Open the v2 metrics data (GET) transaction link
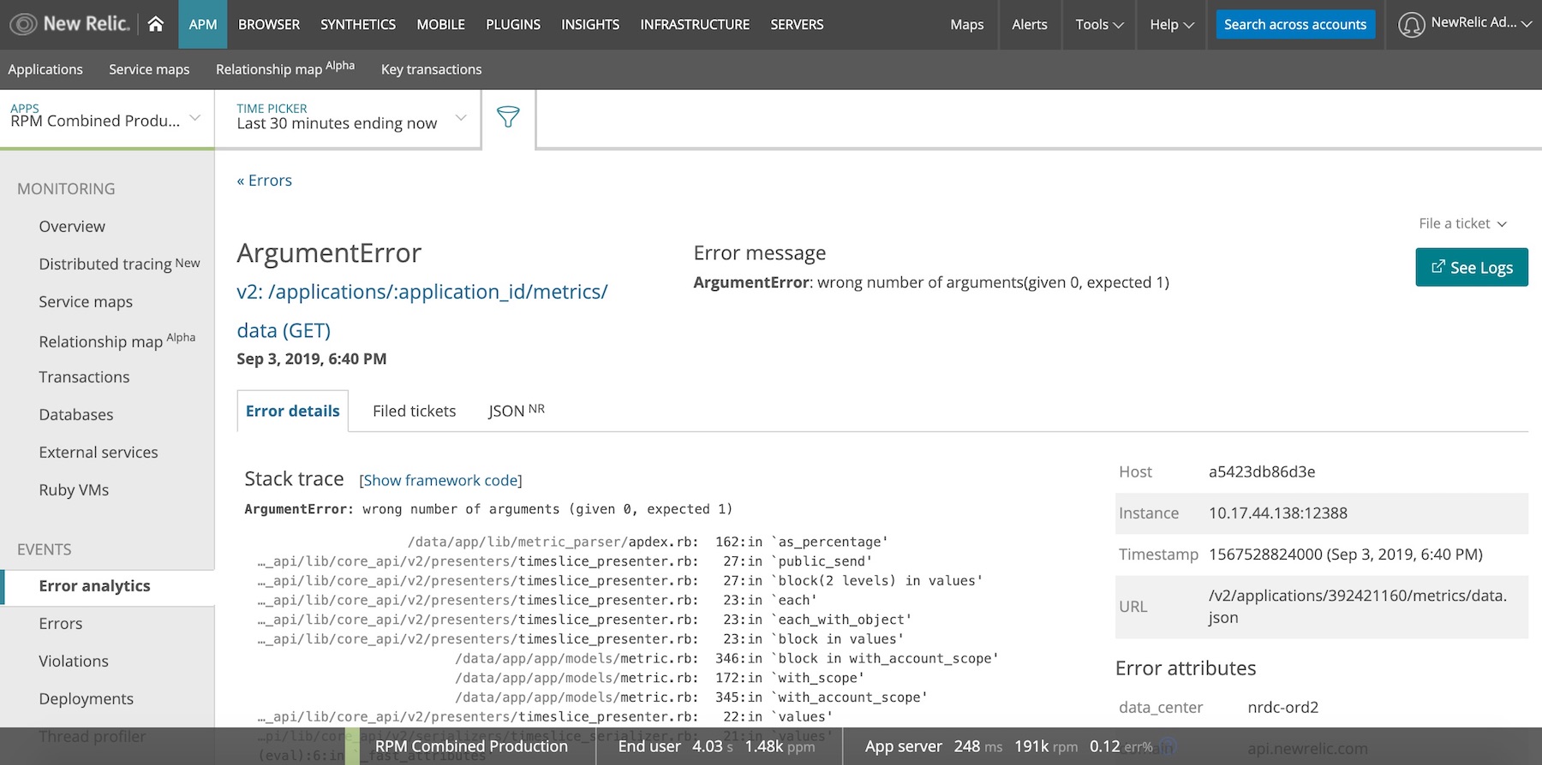This screenshot has width=1542, height=765. pos(422,311)
